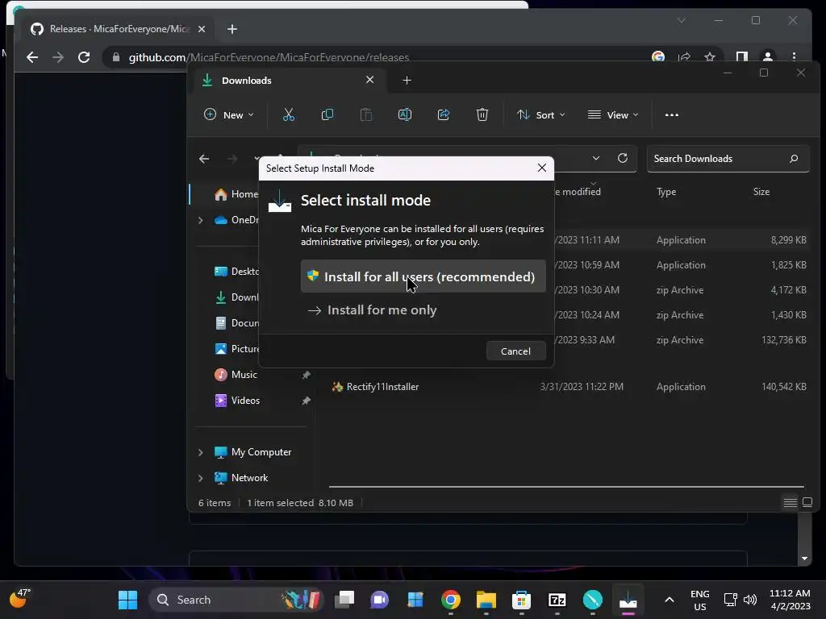Click the Rename icon in Explorer toolbar
This screenshot has width=826, height=619.
(405, 114)
